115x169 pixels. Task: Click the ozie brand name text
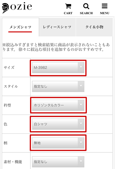(x=21, y=6)
